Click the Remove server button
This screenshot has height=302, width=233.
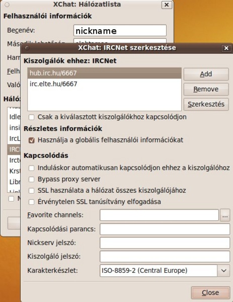[206, 89]
